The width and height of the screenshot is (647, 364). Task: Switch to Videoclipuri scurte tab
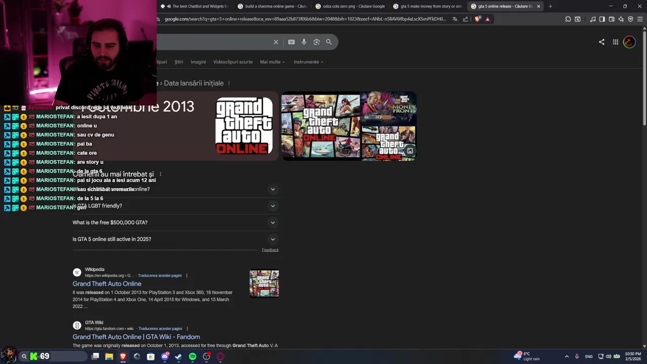point(233,62)
